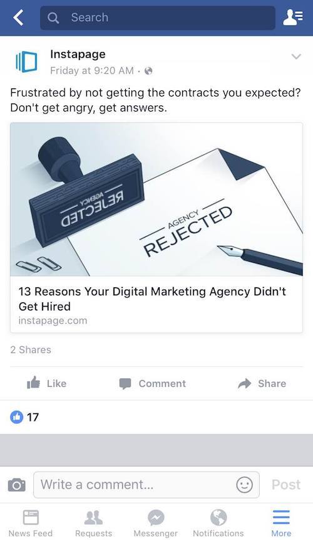Open the Instapage page name link
This screenshot has height=540, width=313.
pyautogui.click(x=78, y=54)
